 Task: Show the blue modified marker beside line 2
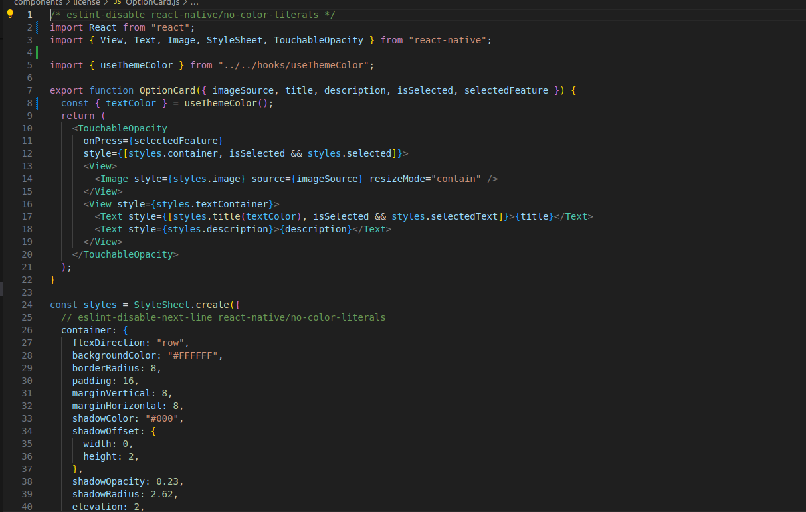click(37, 27)
